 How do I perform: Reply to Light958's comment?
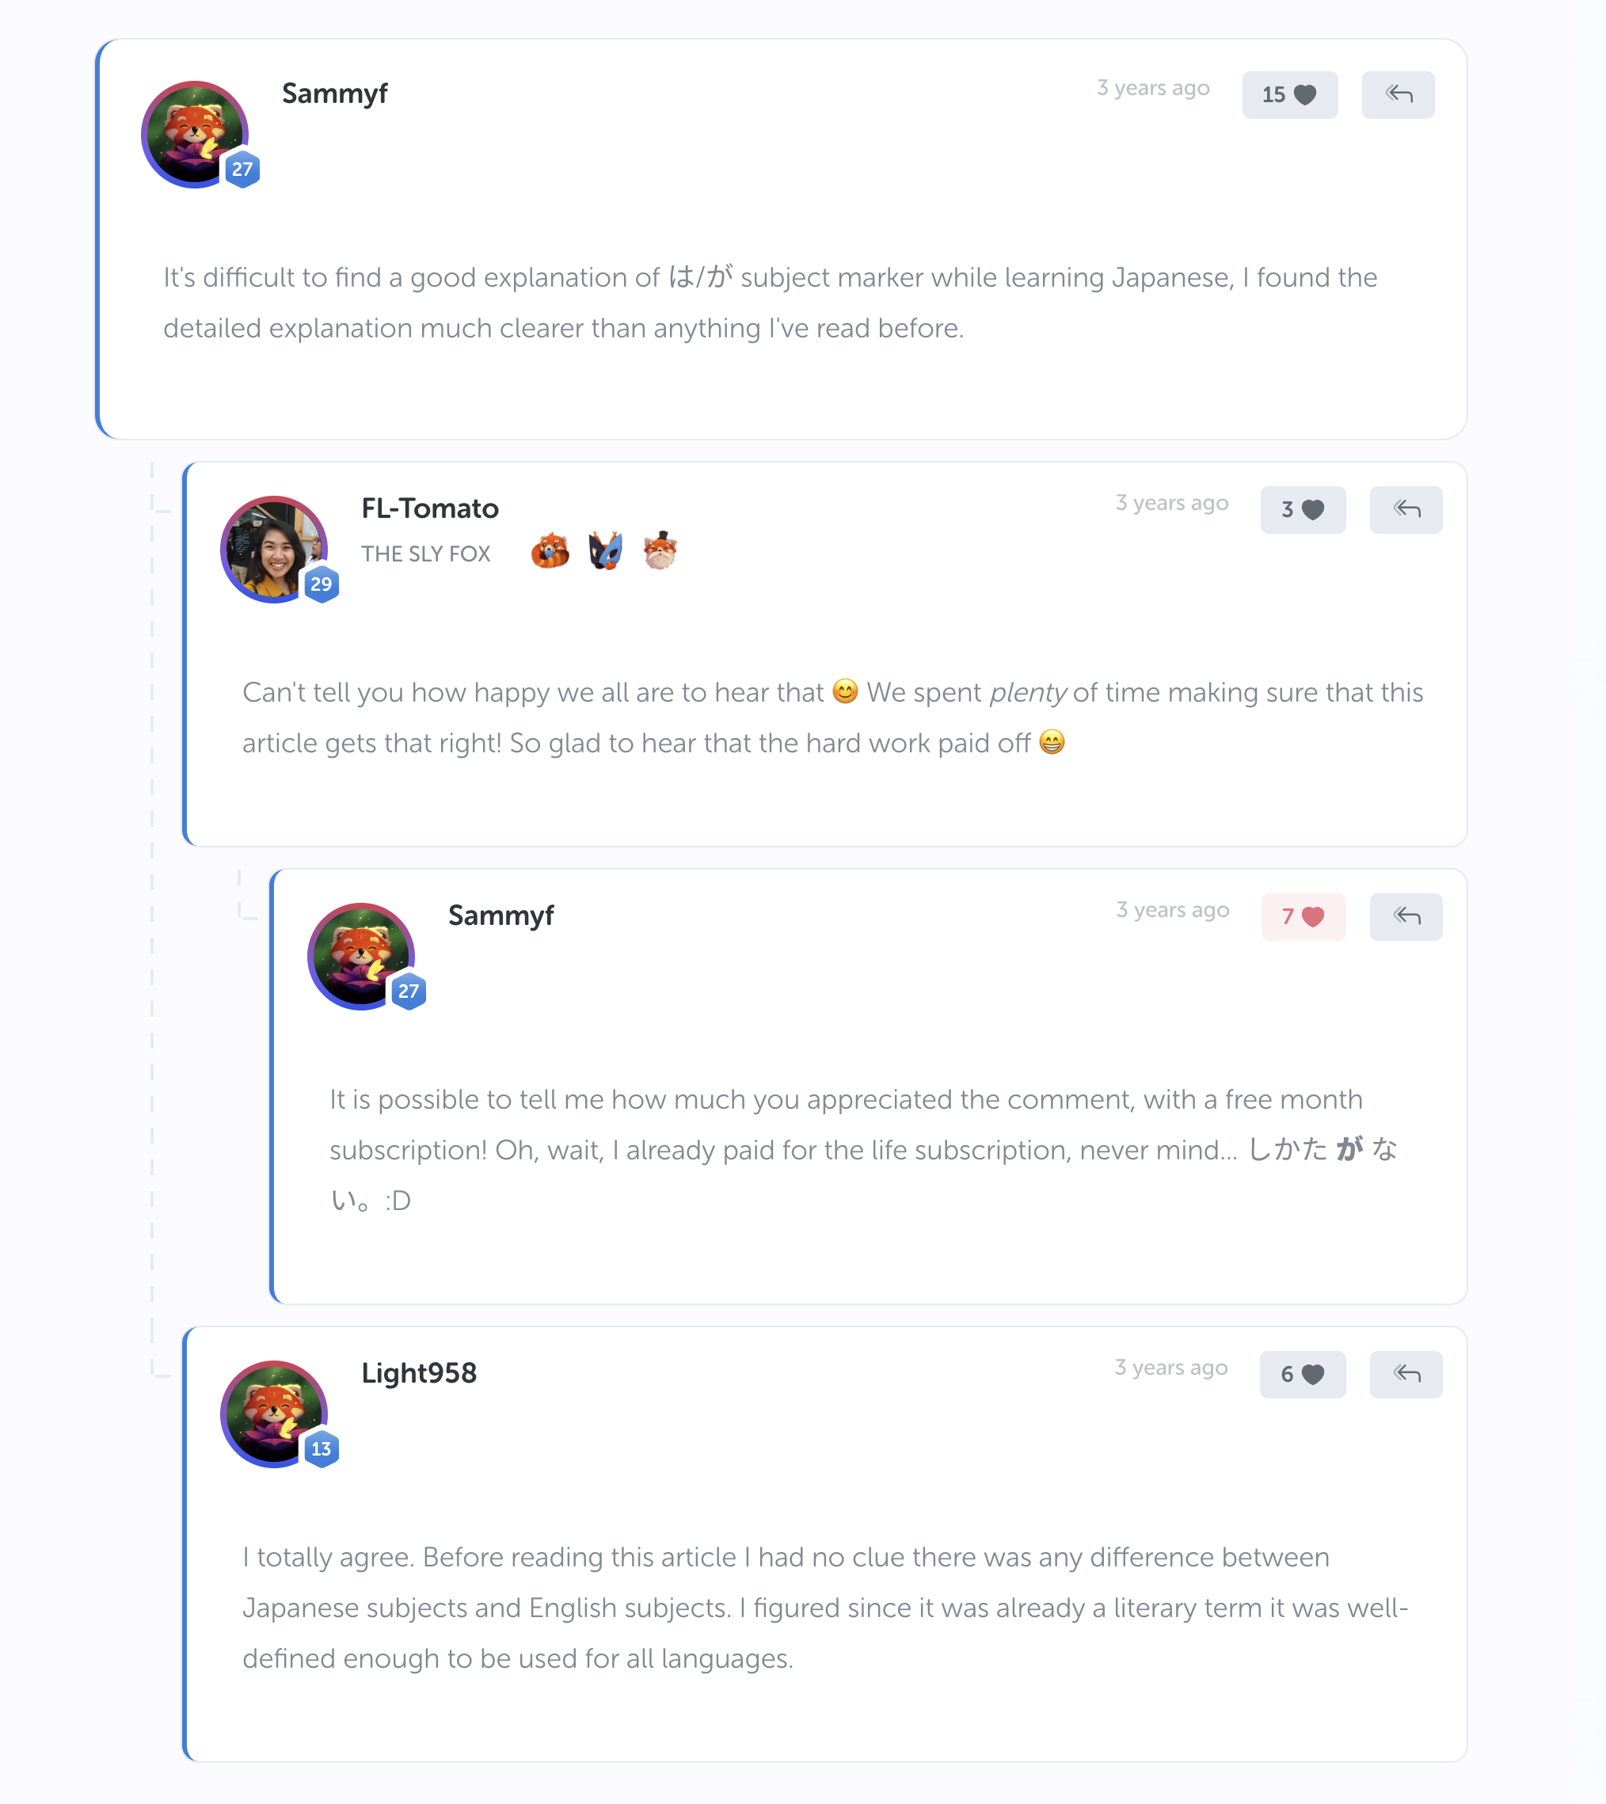(1405, 1373)
